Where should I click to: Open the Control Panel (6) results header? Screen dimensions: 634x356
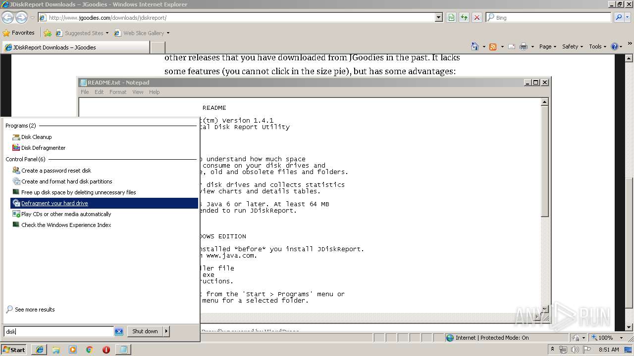(x=25, y=159)
